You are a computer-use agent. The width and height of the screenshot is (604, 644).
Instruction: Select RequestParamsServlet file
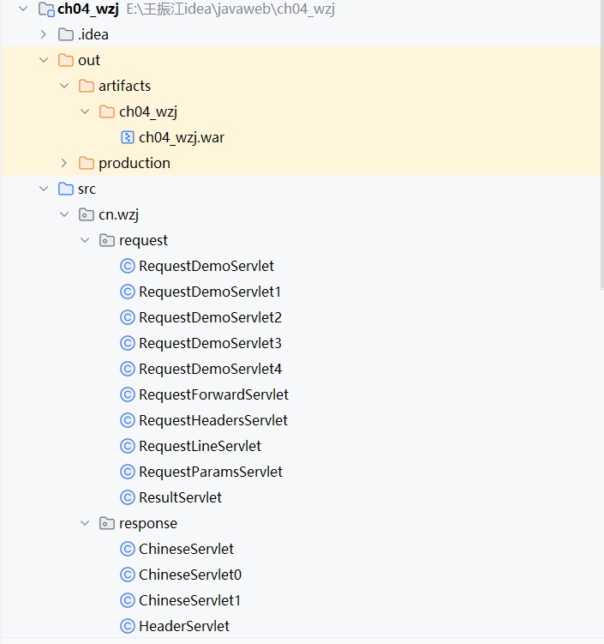coord(210,472)
